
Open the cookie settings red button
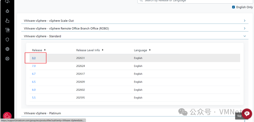tap(7, 116)
